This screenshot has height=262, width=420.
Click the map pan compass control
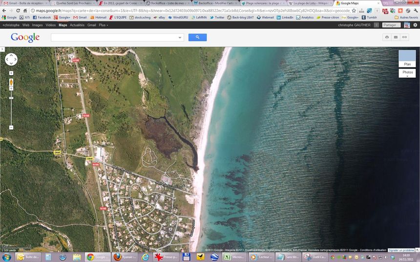point(11,60)
